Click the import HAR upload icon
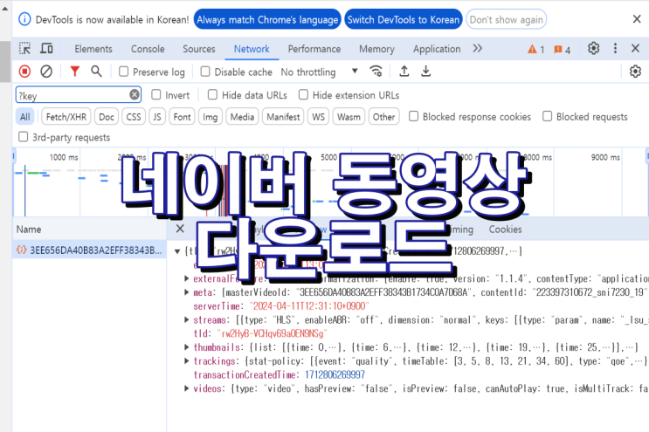This screenshot has width=649, height=432. (x=404, y=72)
